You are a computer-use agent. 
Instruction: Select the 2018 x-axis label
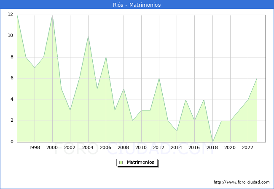212,148
